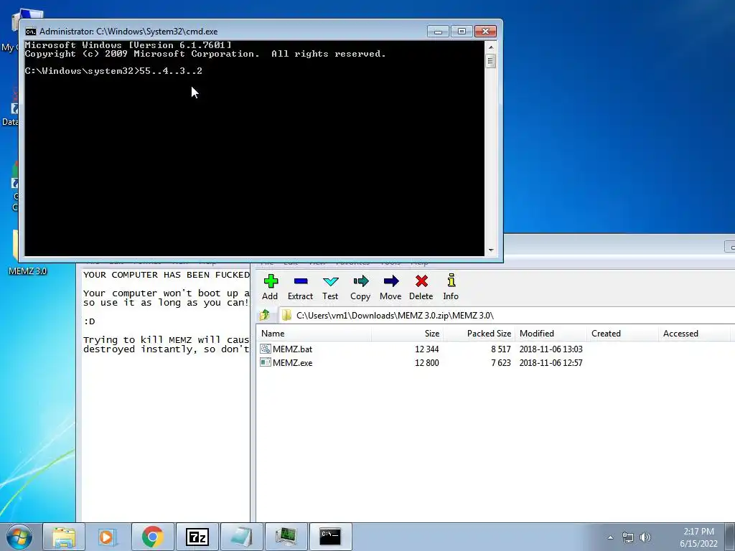
Task: Sort by the Modified column header
Action: click(x=551, y=334)
